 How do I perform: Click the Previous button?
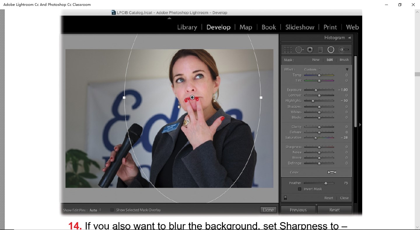pyautogui.click(x=298, y=210)
